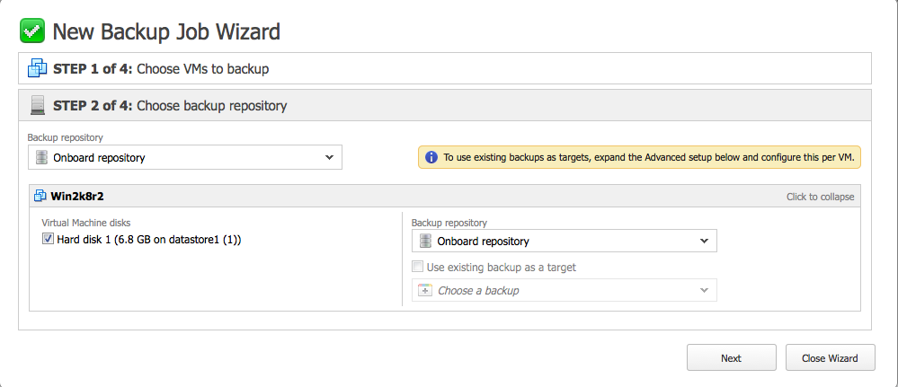Uncheck Hard disk 1 checkbox

tap(49, 240)
